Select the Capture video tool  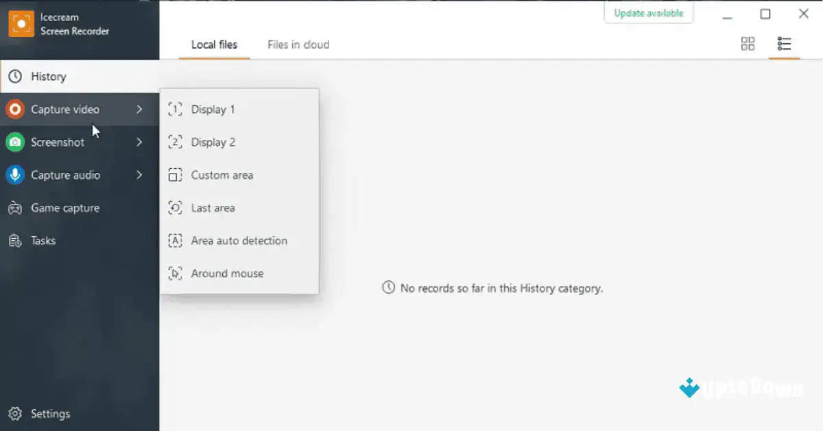tap(65, 109)
